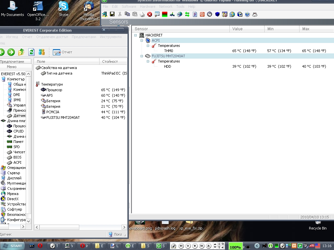This screenshot has width=334, height=250.
Task: Click the blue cube icon in SIW toolbar
Action: point(217,14)
